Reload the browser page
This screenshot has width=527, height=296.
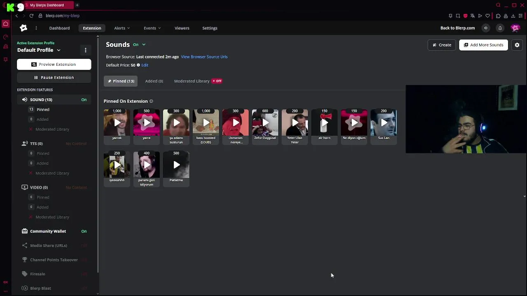[31, 16]
